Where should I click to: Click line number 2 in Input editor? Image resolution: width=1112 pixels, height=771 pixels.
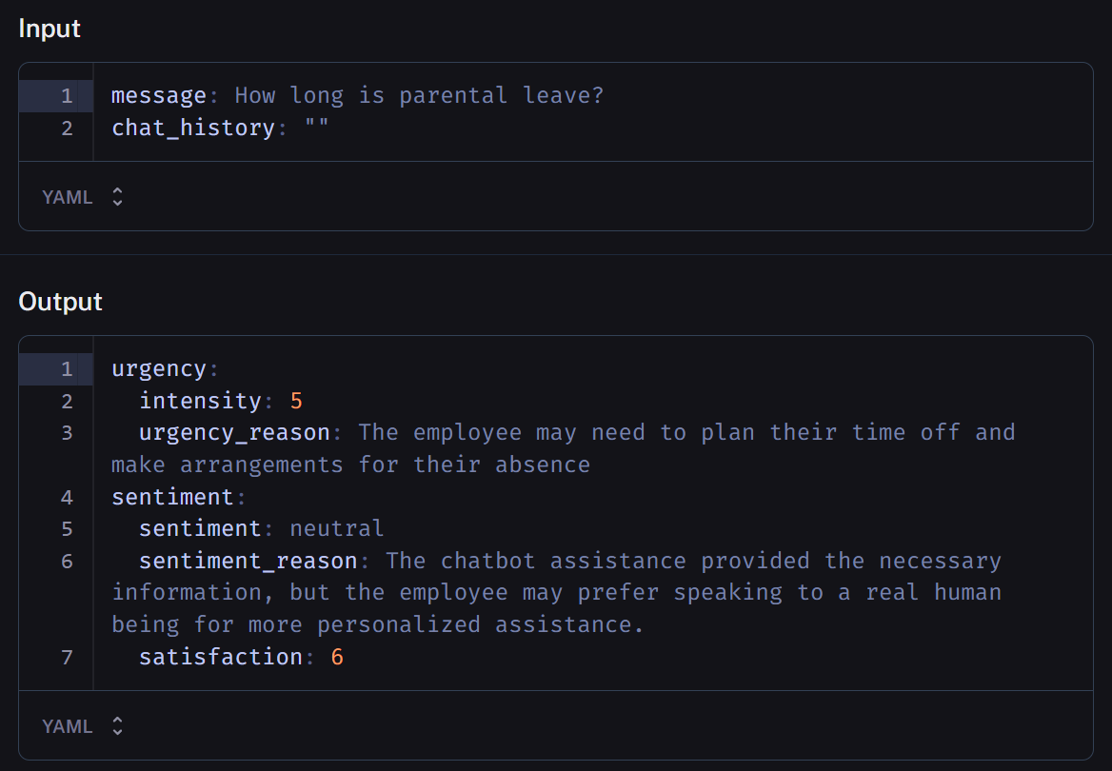click(x=67, y=128)
